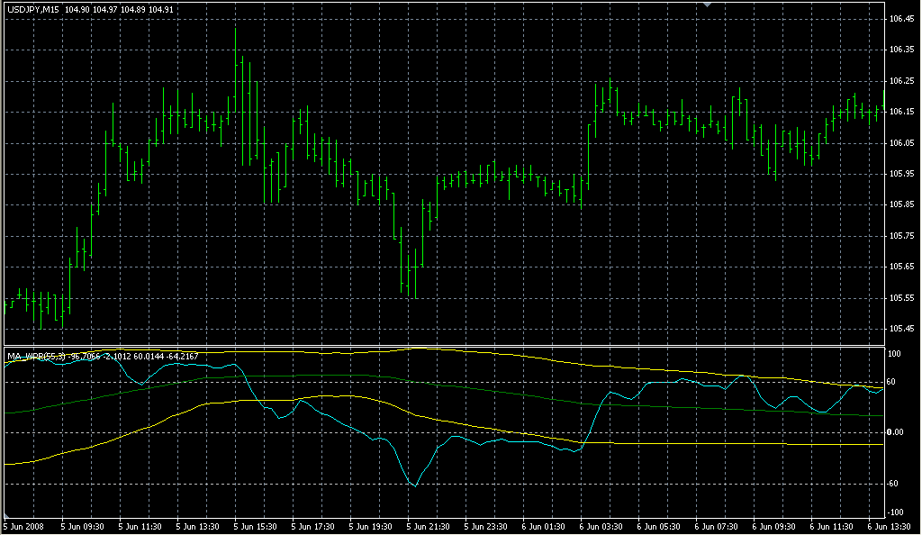Click the 5 Jun 23:30 time label
This screenshot has width=922, height=535.
(x=485, y=527)
